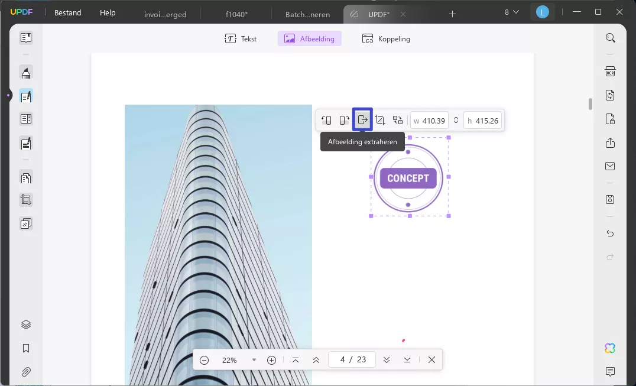Undo the last action
This screenshot has width=636, height=386.
[610, 233]
